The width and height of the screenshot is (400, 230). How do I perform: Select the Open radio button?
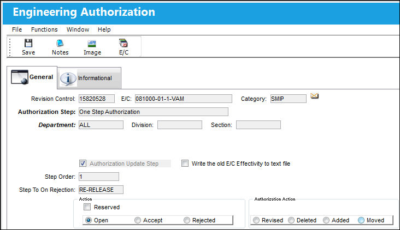point(89,220)
